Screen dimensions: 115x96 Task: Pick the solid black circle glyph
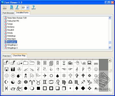tap(26, 88)
